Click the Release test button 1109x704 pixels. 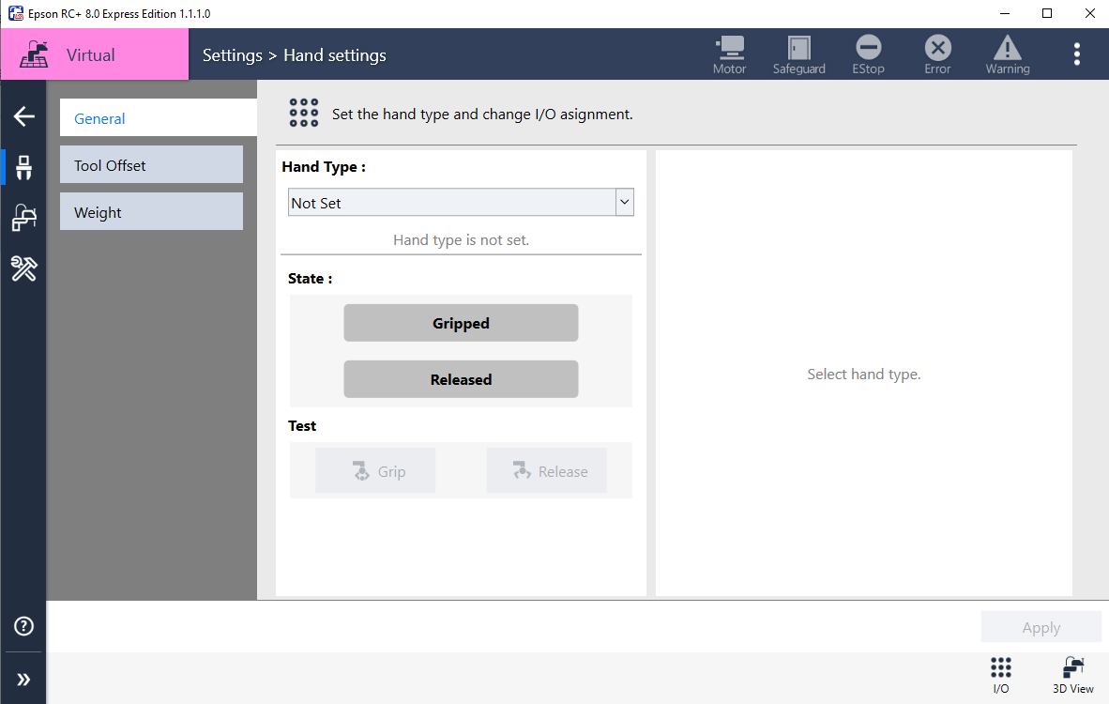click(x=547, y=470)
